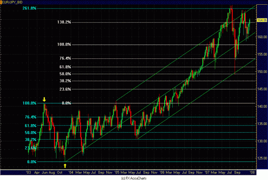268x180 pixels.
Task: Click the white 38.2% Fibonacci label
Action: point(65,81)
